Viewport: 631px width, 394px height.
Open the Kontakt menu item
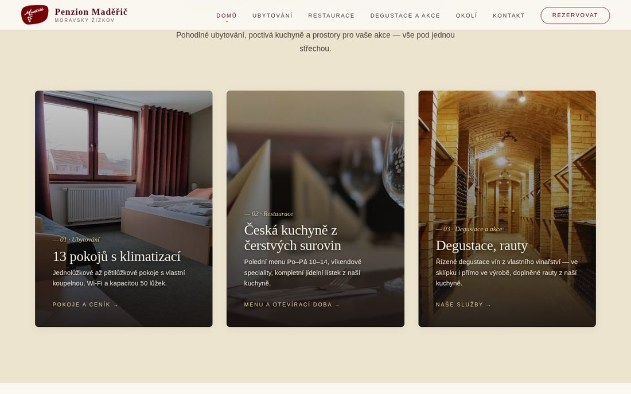(x=509, y=15)
